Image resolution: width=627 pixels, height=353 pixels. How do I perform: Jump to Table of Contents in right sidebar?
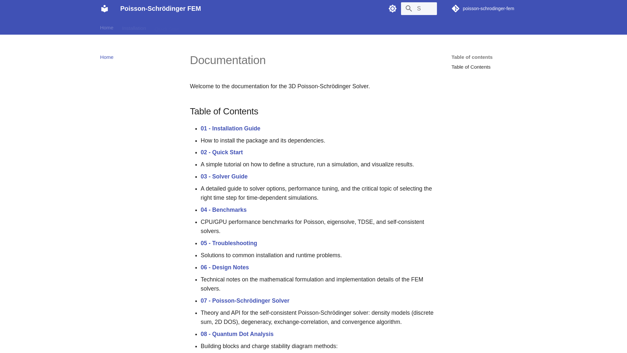471,67
